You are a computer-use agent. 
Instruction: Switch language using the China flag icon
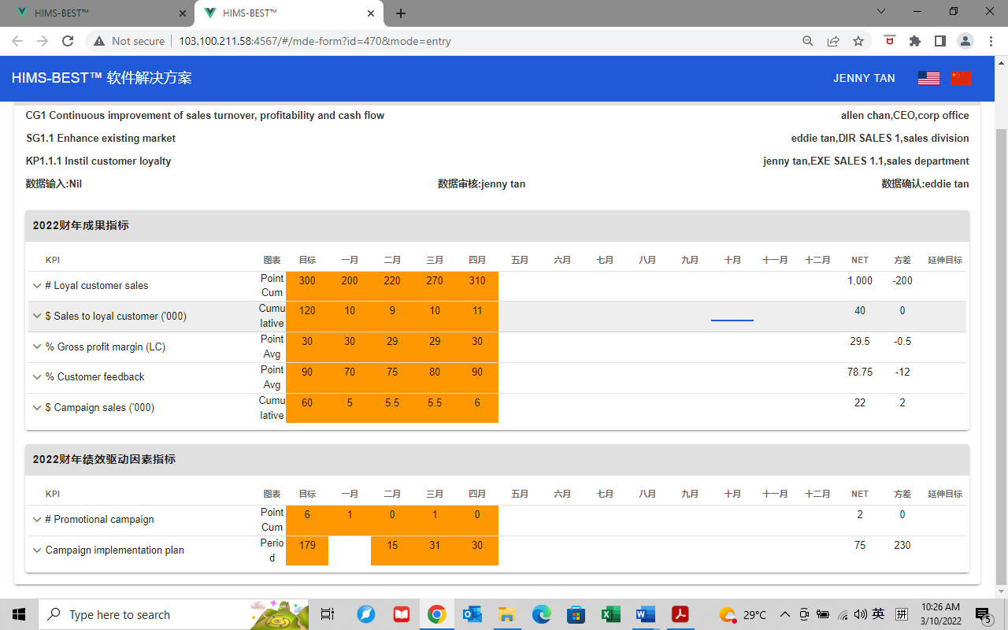coord(961,78)
